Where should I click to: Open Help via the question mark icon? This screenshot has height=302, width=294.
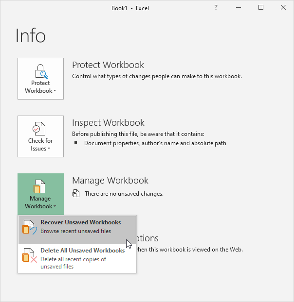click(216, 8)
